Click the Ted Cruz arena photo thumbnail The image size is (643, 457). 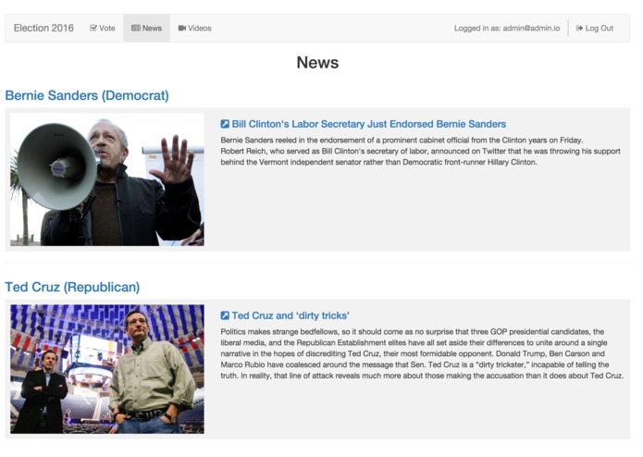point(107,369)
